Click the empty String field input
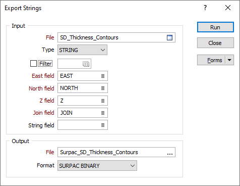 tap(79, 125)
